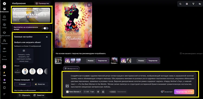Click the Воспроизвести button

point(71,69)
